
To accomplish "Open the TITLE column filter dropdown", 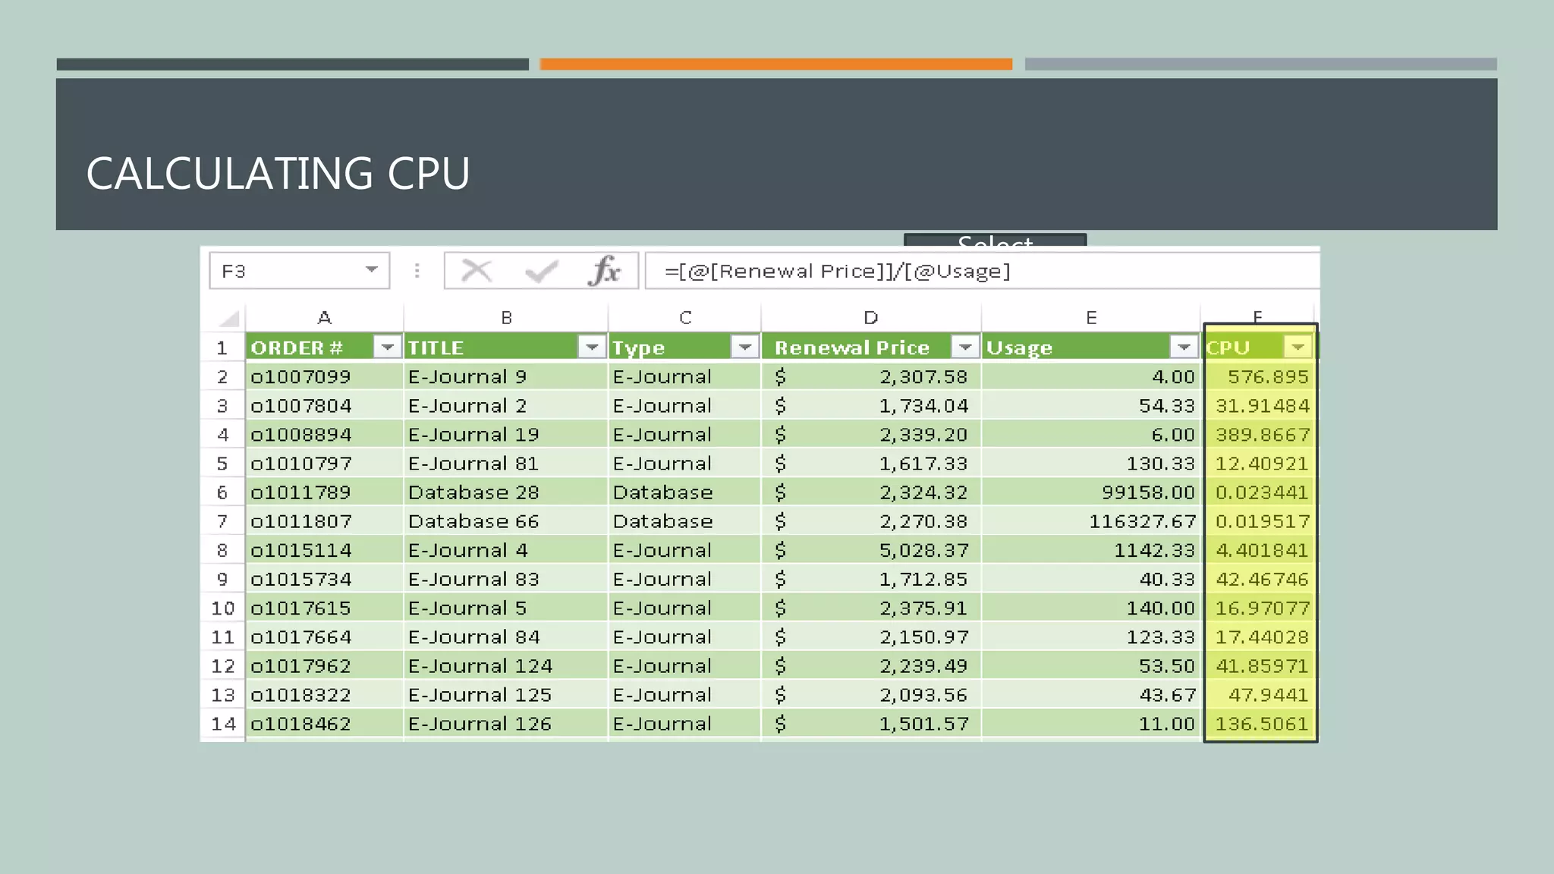I will [591, 347].
